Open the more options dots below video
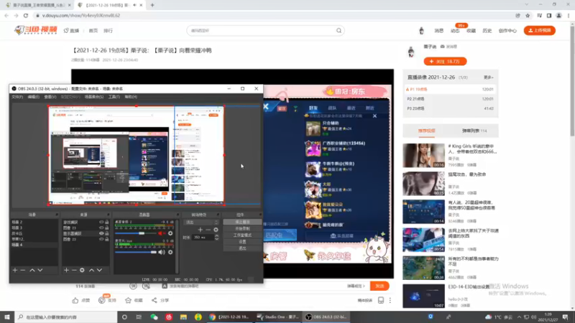Viewport: 575px width, 323px height. click(x=390, y=300)
